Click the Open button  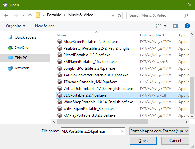pyautogui.click(x=143, y=141)
